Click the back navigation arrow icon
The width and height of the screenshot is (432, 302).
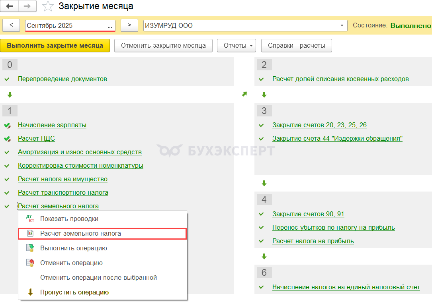(10, 6)
